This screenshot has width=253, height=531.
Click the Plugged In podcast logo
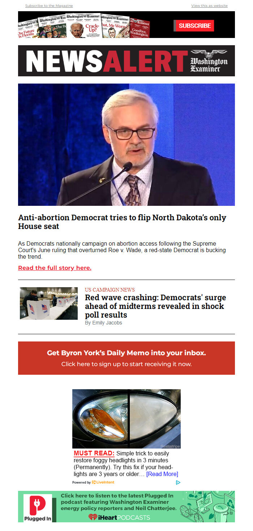click(38, 508)
